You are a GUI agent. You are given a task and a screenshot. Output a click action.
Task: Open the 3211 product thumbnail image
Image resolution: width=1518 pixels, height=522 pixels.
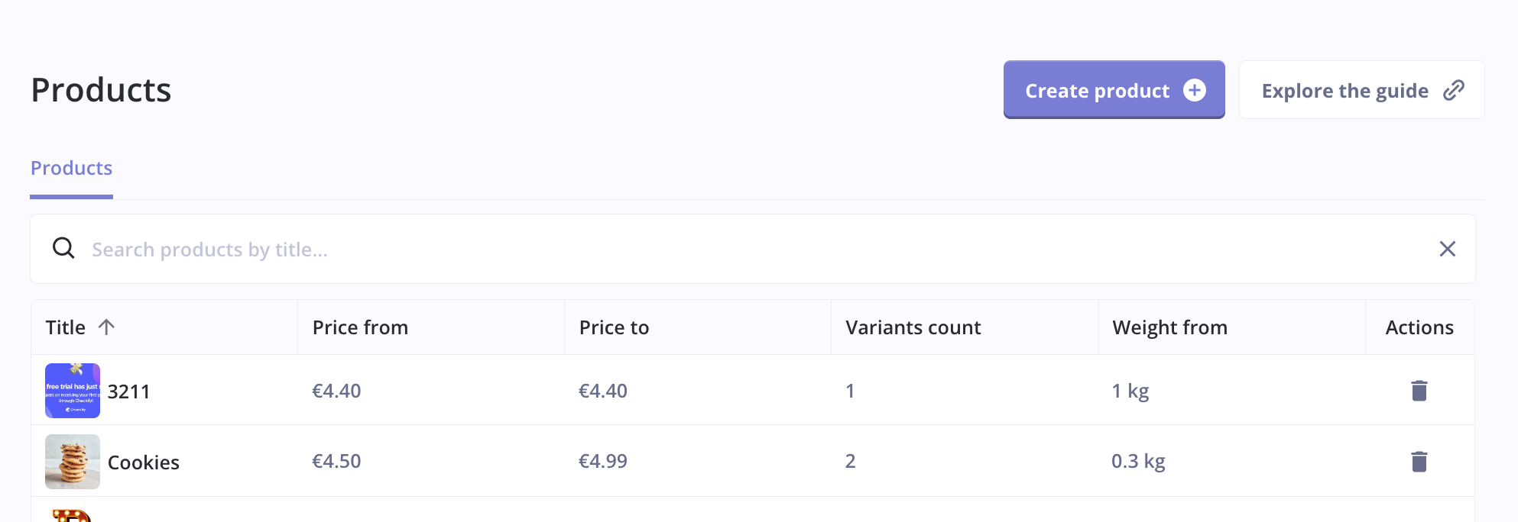tap(73, 390)
